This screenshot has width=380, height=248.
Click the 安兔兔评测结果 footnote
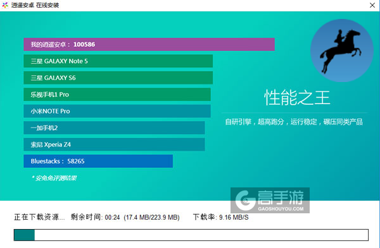tap(54, 178)
